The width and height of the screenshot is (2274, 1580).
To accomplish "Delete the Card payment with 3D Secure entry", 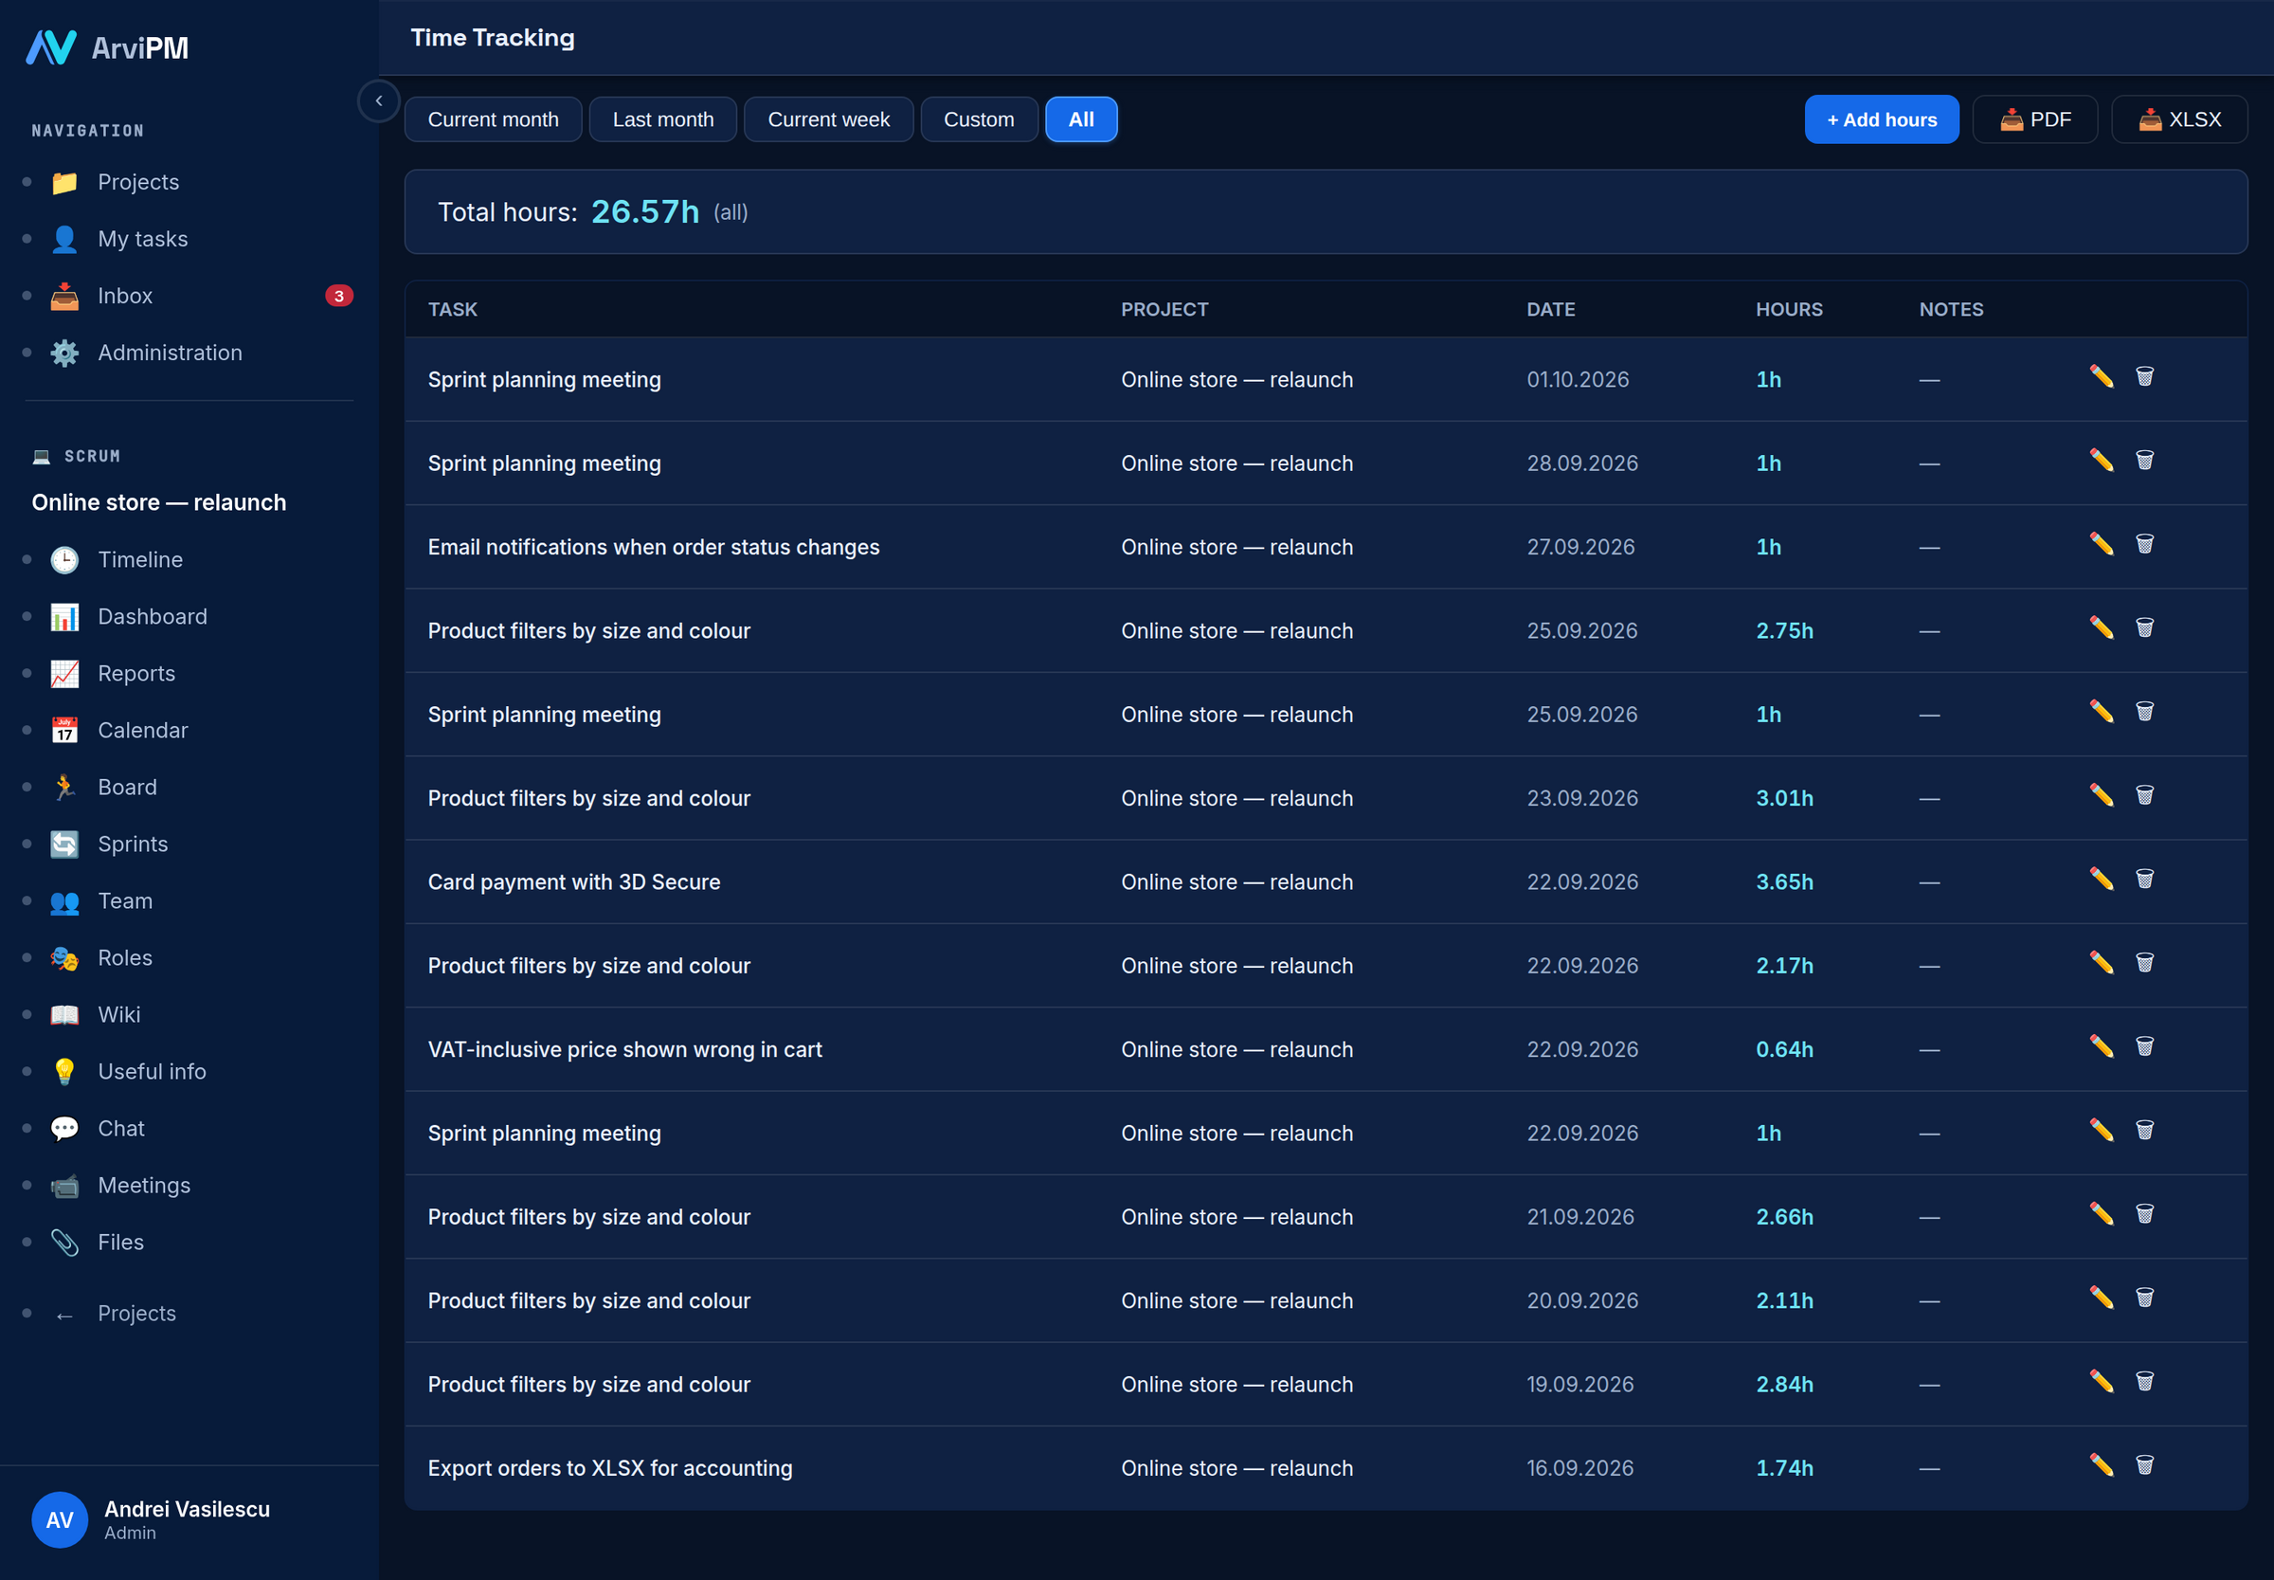I will 2144,880.
